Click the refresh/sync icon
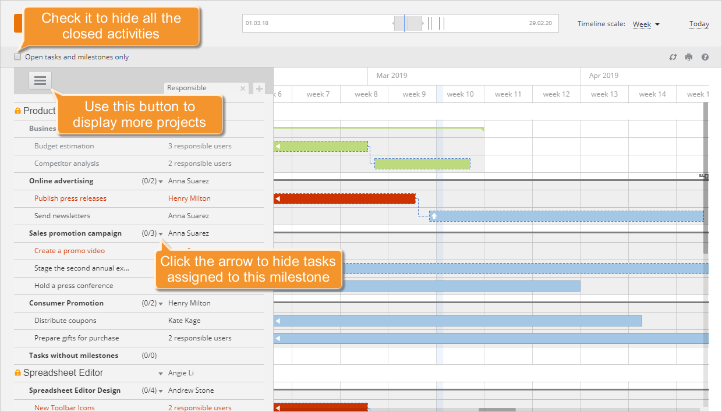The height and width of the screenshot is (412, 722). (673, 57)
